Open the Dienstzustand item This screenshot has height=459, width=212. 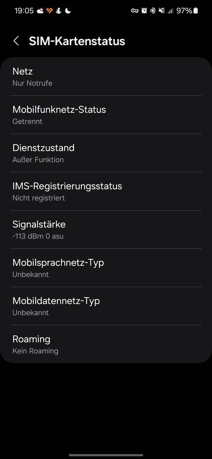106,153
